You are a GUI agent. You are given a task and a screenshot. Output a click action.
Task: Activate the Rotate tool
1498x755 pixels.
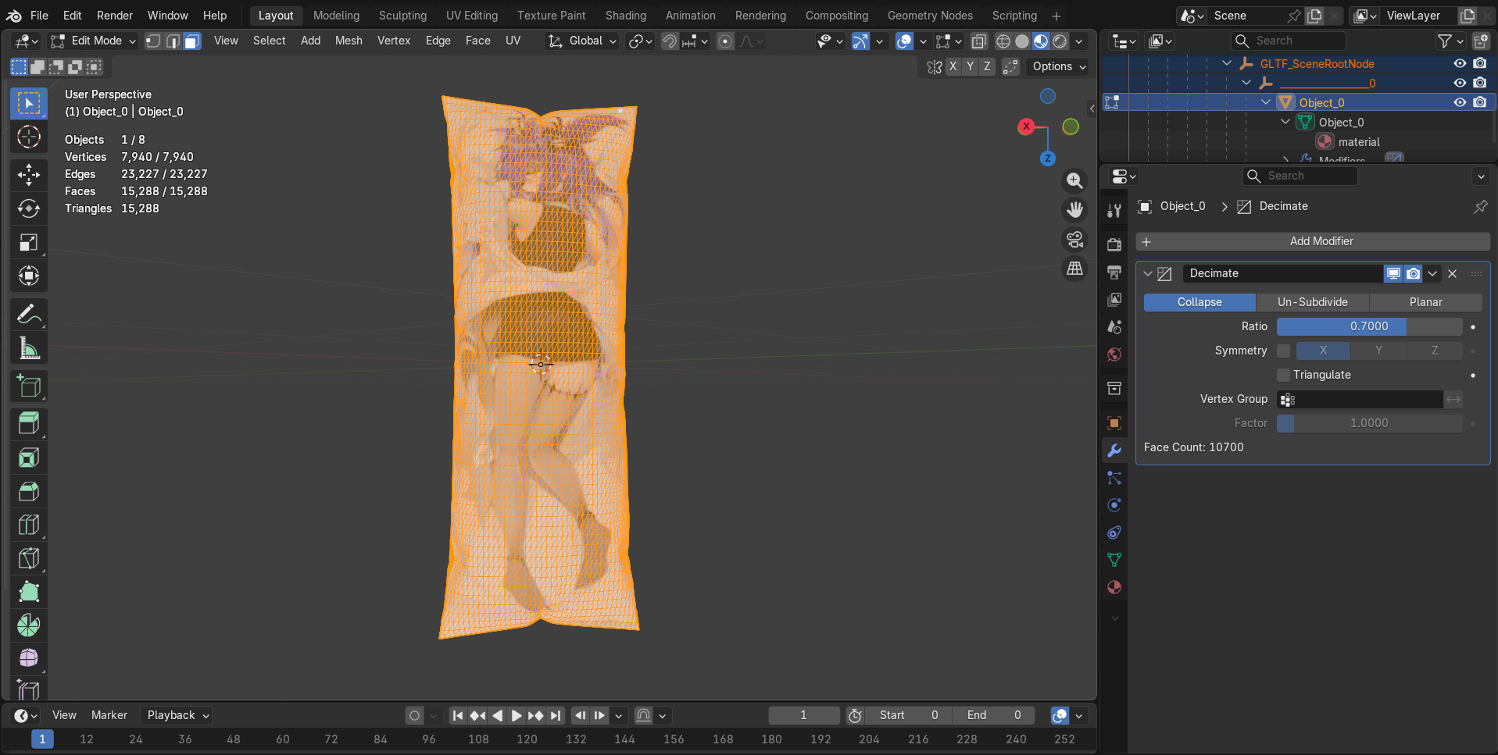(x=29, y=208)
